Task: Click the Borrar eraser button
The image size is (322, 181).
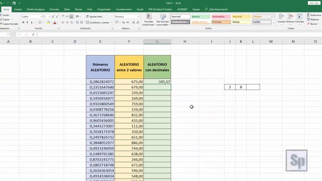Action: coord(312,24)
